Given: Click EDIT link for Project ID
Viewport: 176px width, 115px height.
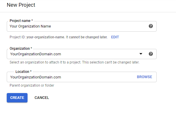Looking at the screenshot, I should point(115,37).
